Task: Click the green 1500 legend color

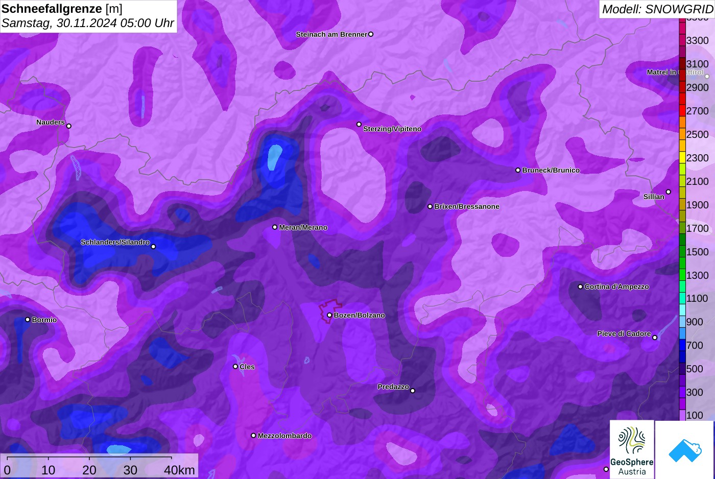Action: (682, 252)
